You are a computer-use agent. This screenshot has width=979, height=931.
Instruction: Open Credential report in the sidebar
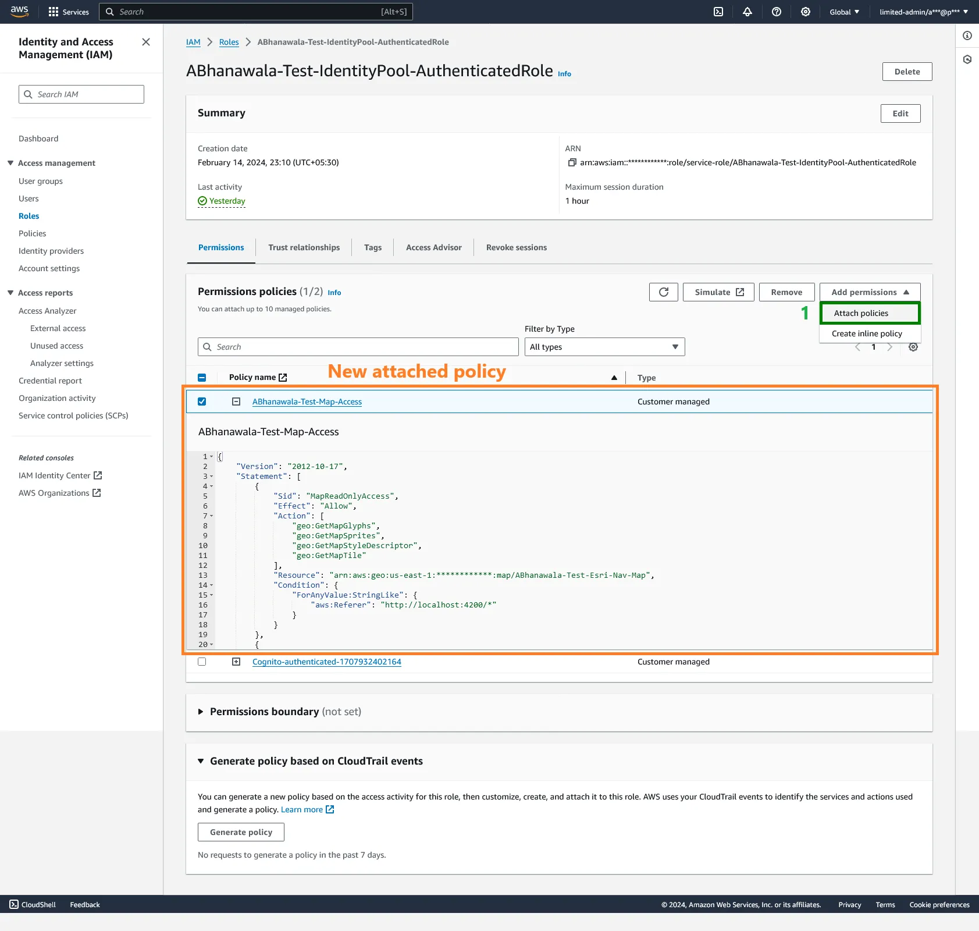(50, 381)
